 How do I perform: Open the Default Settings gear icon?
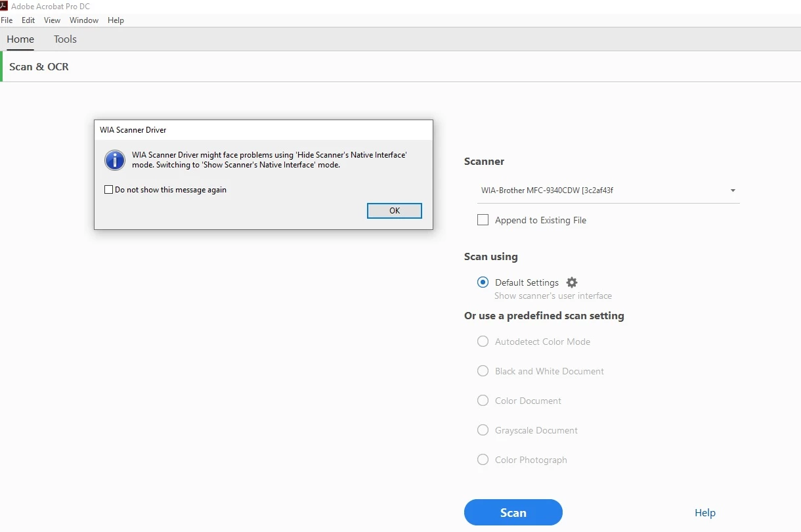point(572,282)
